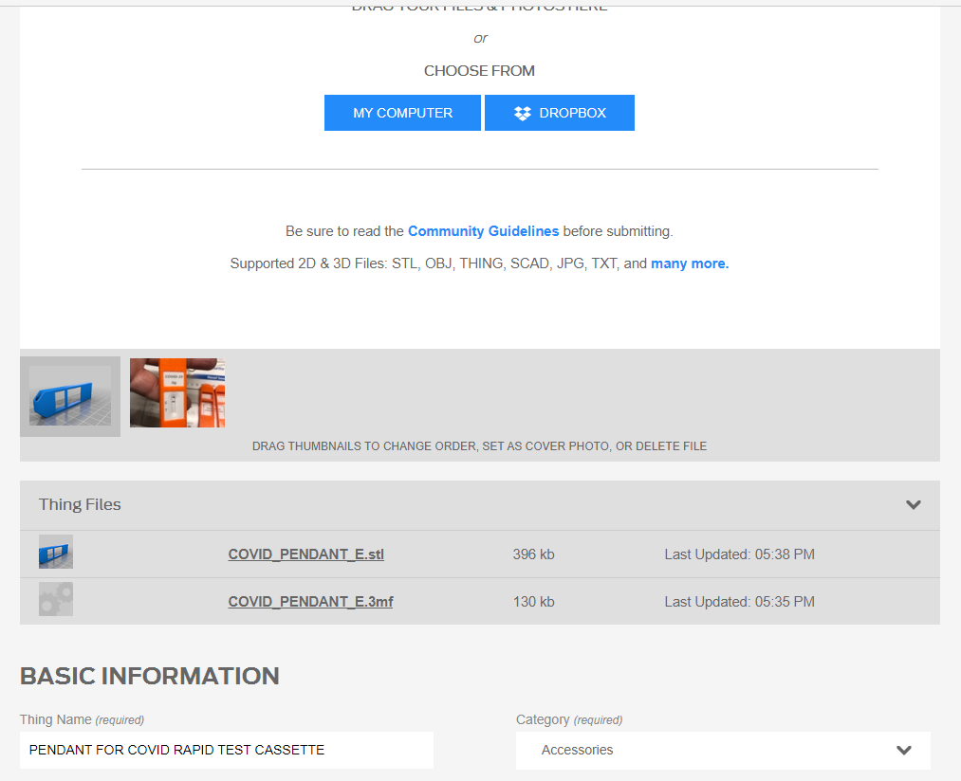Click the Thing Files header title
Viewport: 961px width, 781px height.
80,504
